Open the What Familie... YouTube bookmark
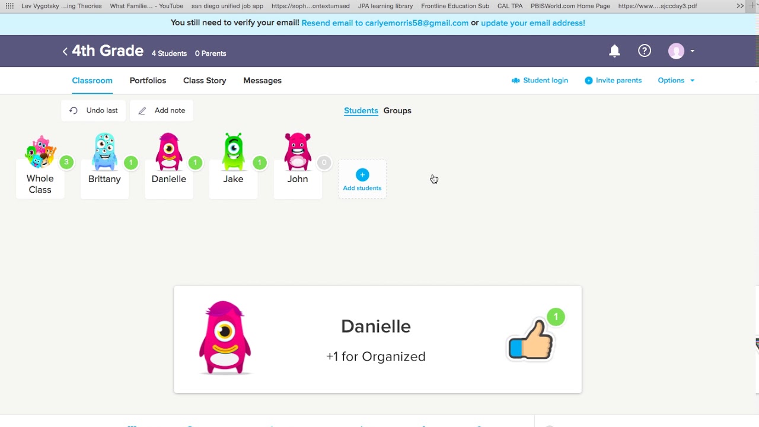Screen dimensions: 759x427 (x=146, y=6)
